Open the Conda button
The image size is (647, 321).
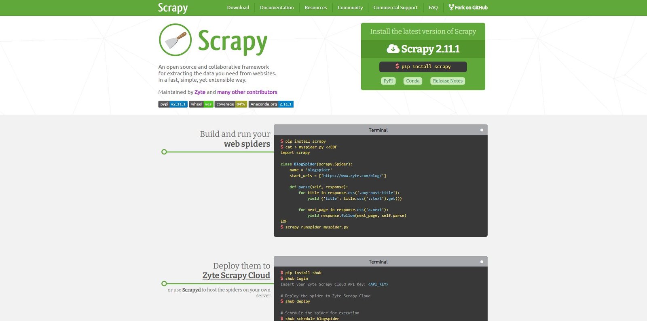click(x=413, y=81)
